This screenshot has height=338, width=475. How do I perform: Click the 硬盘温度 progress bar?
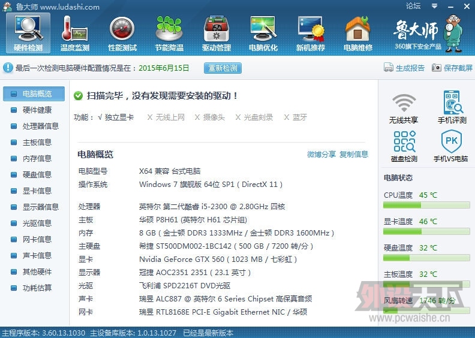426,258
